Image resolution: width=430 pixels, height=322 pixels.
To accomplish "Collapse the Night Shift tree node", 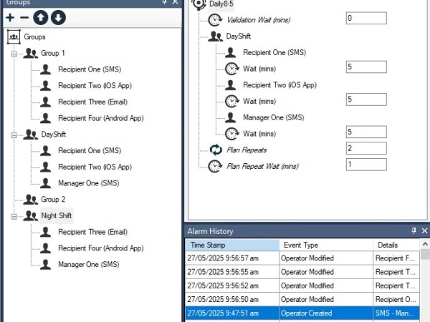I will (x=14, y=216).
